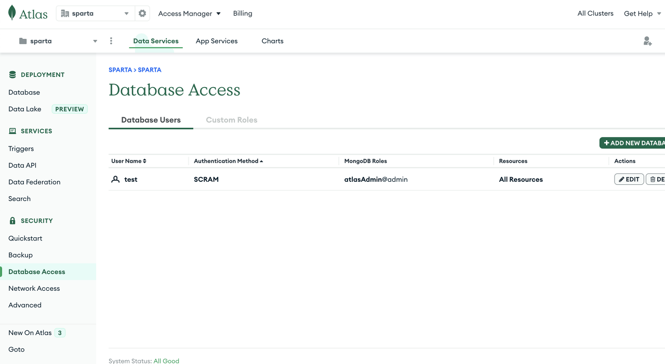Click the Actions column header
The height and width of the screenshot is (364, 665).
point(625,161)
